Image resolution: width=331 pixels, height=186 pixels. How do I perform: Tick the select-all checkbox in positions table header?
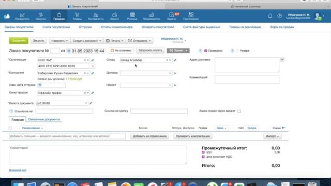click(10, 128)
